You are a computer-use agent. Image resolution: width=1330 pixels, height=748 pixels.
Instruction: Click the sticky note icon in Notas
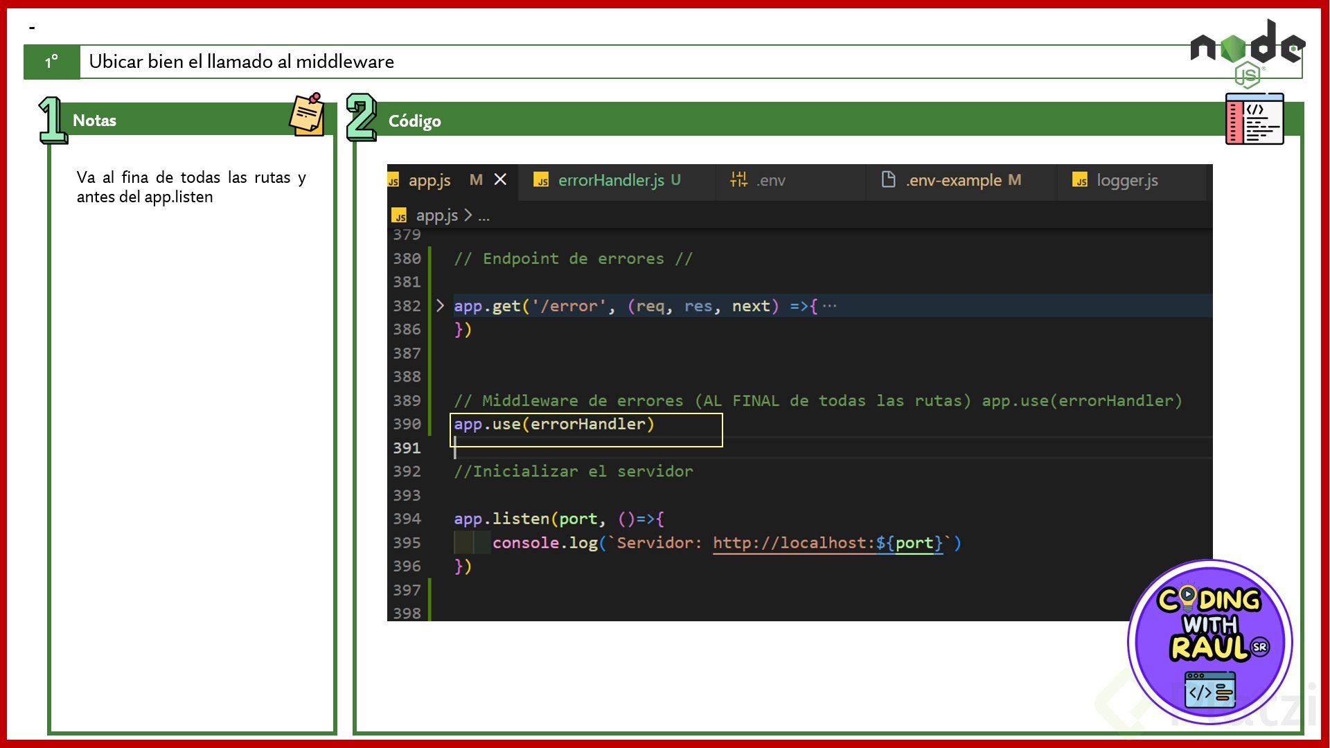(308, 115)
